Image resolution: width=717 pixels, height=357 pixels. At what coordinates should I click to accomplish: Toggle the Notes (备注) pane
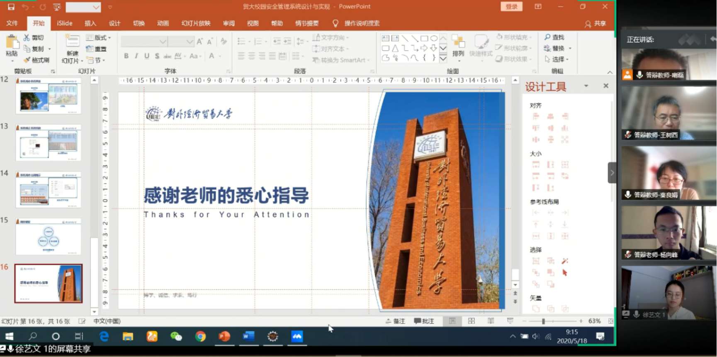[395, 321]
